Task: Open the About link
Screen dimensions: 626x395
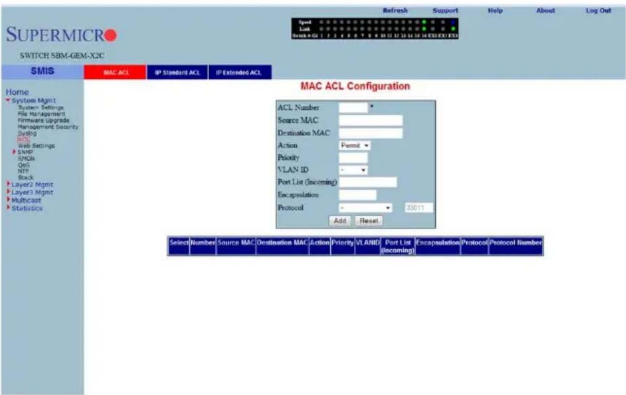Action: pyautogui.click(x=546, y=10)
